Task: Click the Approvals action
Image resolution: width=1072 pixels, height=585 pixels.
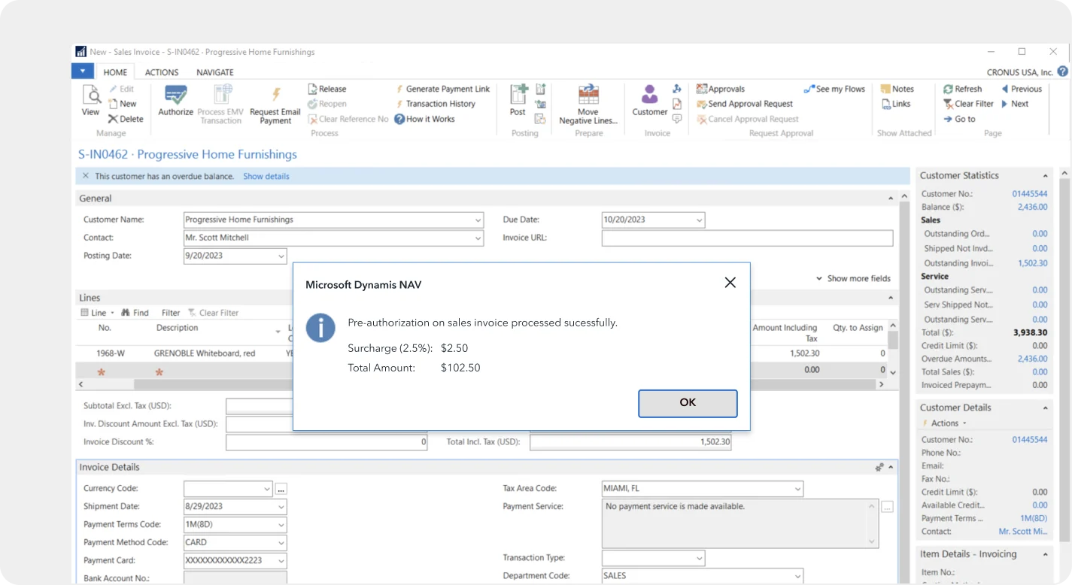Action: [x=721, y=89]
